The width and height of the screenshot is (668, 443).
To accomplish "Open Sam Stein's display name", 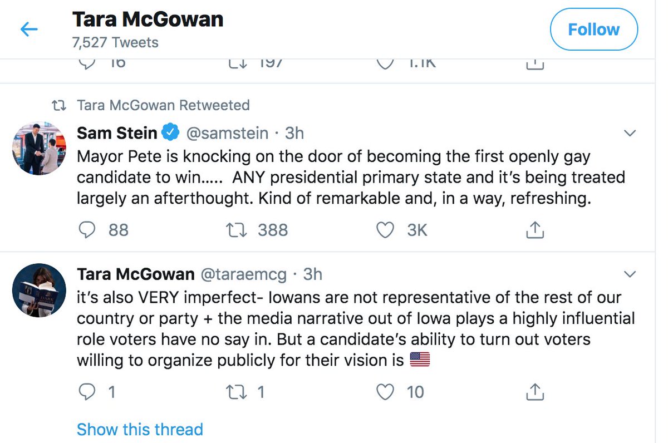I will [117, 134].
